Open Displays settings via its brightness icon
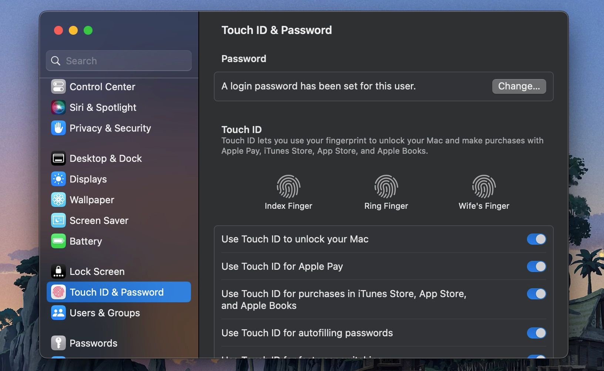604x371 pixels. click(58, 179)
